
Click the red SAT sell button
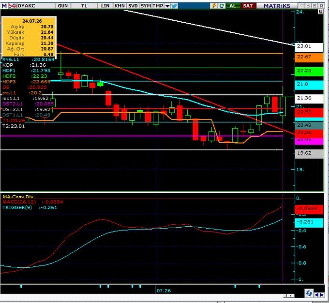click(248, 6)
